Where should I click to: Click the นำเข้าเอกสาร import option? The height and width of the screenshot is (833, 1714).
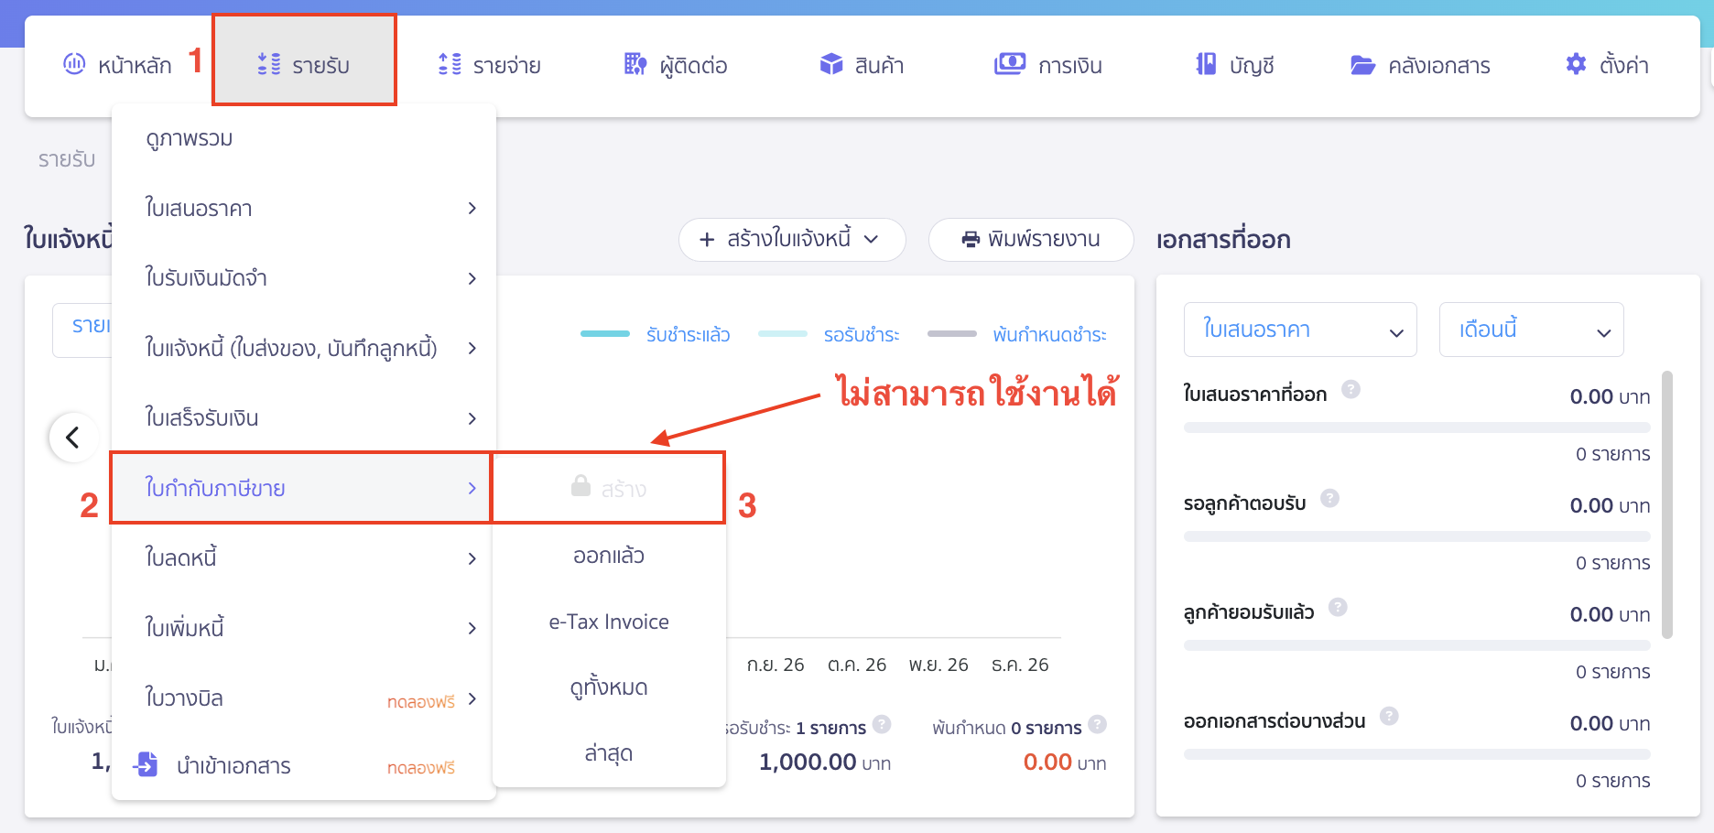coord(236,765)
